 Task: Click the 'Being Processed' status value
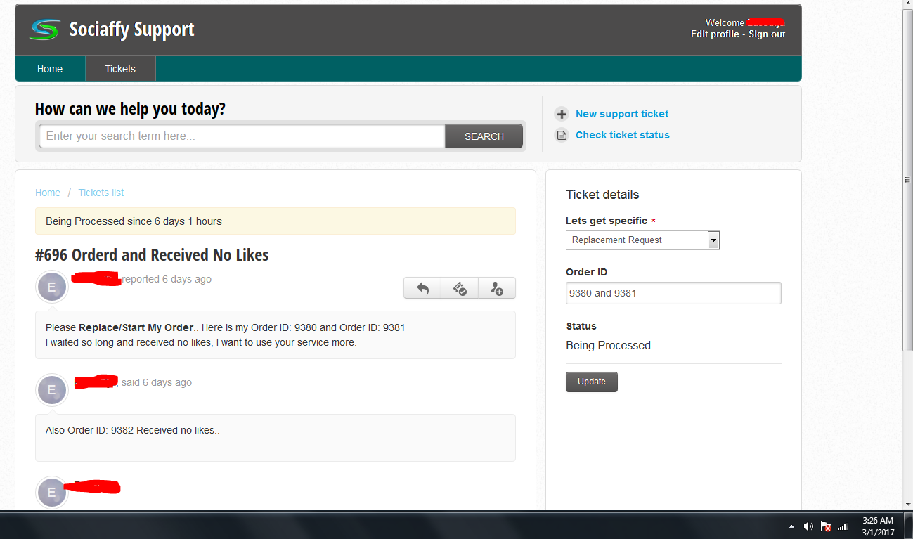pyautogui.click(x=608, y=345)
